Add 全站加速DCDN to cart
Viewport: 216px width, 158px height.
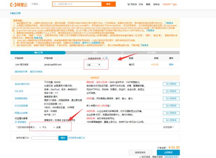(x=171, y=84)
